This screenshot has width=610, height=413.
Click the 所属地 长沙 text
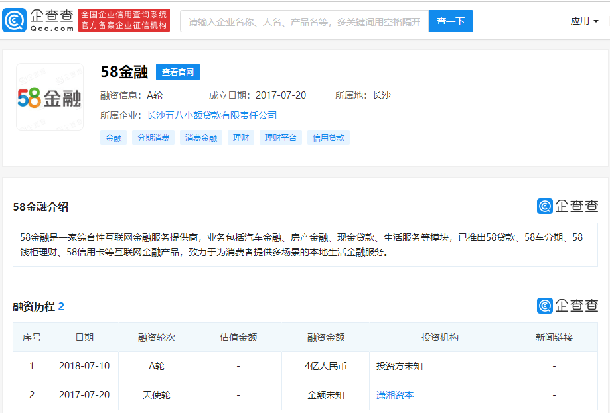tap(363, 95)
